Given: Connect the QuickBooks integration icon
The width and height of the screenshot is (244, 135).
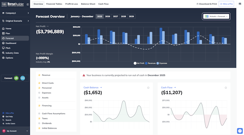Looking at the screenshot, I should click(x=16, y=78).
